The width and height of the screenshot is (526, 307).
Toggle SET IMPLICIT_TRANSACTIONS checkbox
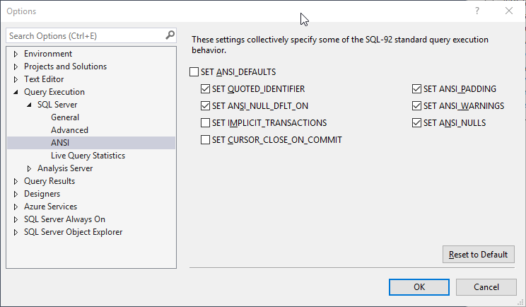(x=206, y=123)
